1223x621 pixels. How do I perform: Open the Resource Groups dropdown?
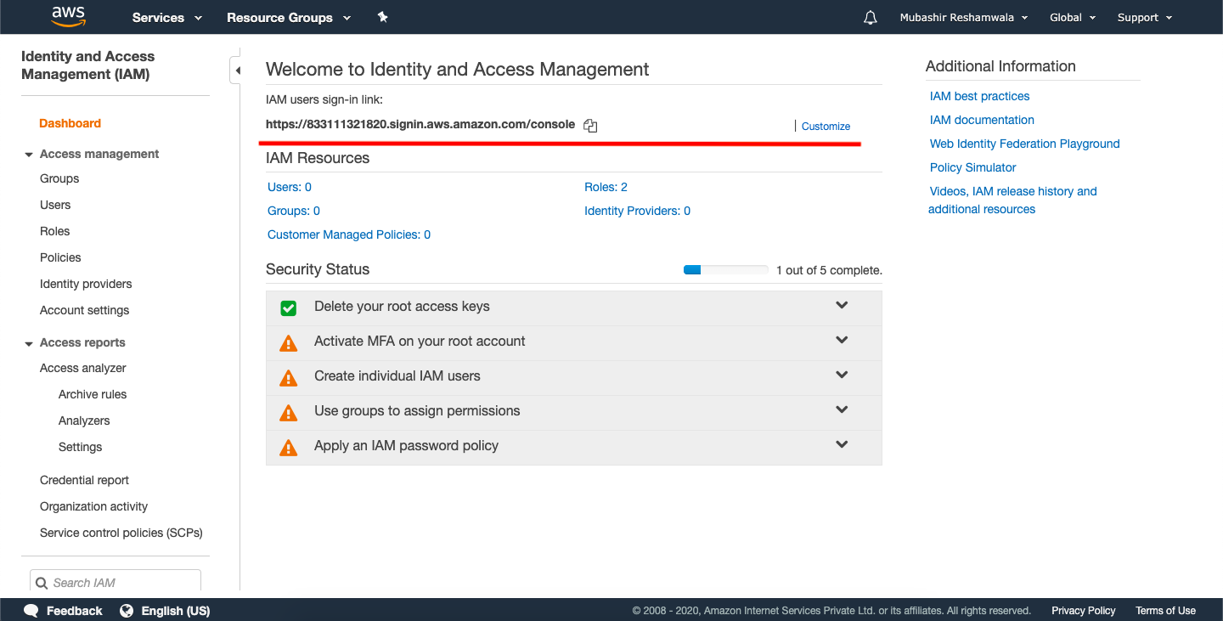point(289,17)
